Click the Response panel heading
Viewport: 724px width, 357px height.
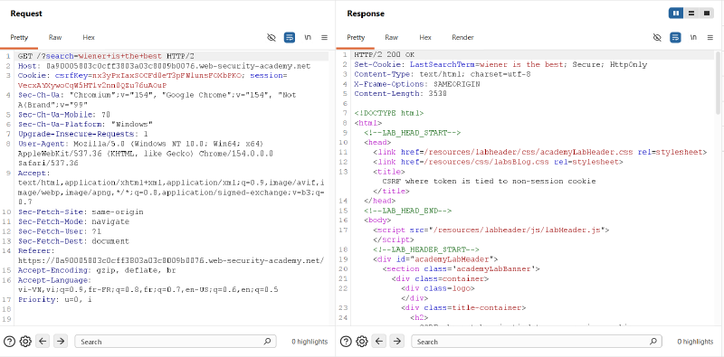[x=366, y=14]
